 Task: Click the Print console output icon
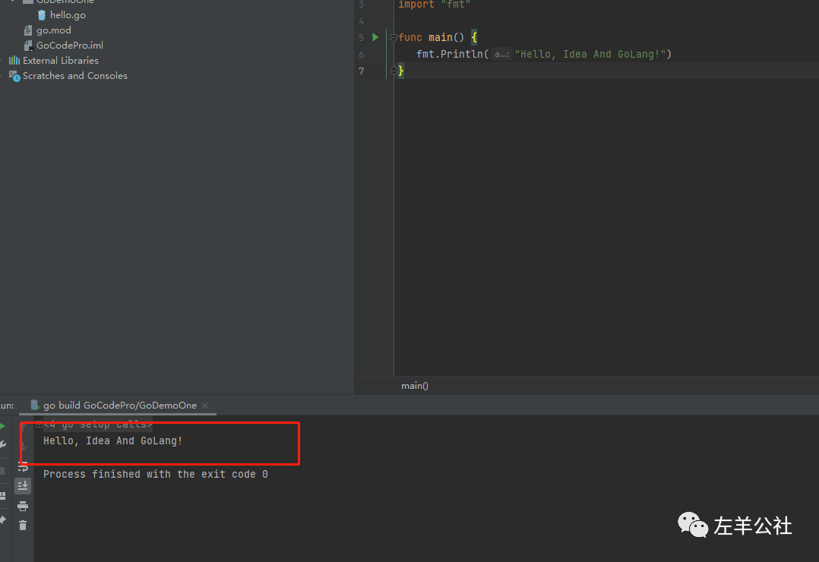click(23, 506)
